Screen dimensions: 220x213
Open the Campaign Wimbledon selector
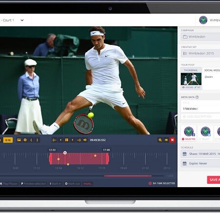200,37
